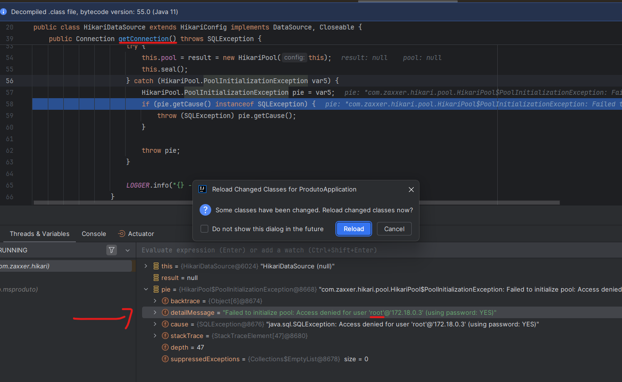This screenshot has height=382, width=622.
Task: Switch to the Threads & Variables tab
Action: [40, 234]
